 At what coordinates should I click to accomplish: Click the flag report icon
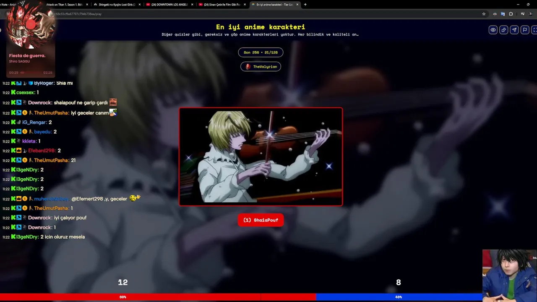tap(524, 30)
